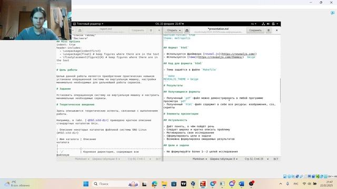This screenshot has width=337, height=189.
Task: Click the report.md window title
Action: click(105, 29)
